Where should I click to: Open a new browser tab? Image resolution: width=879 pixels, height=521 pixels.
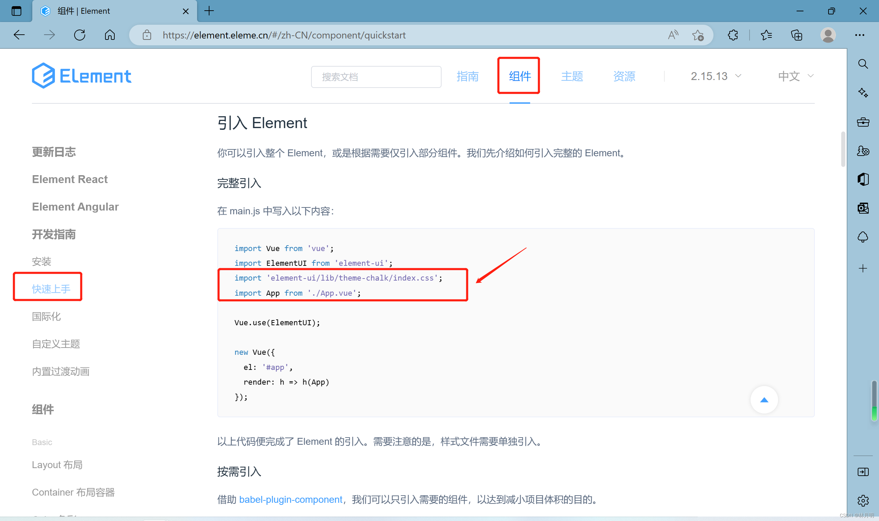tap(209, 11)
